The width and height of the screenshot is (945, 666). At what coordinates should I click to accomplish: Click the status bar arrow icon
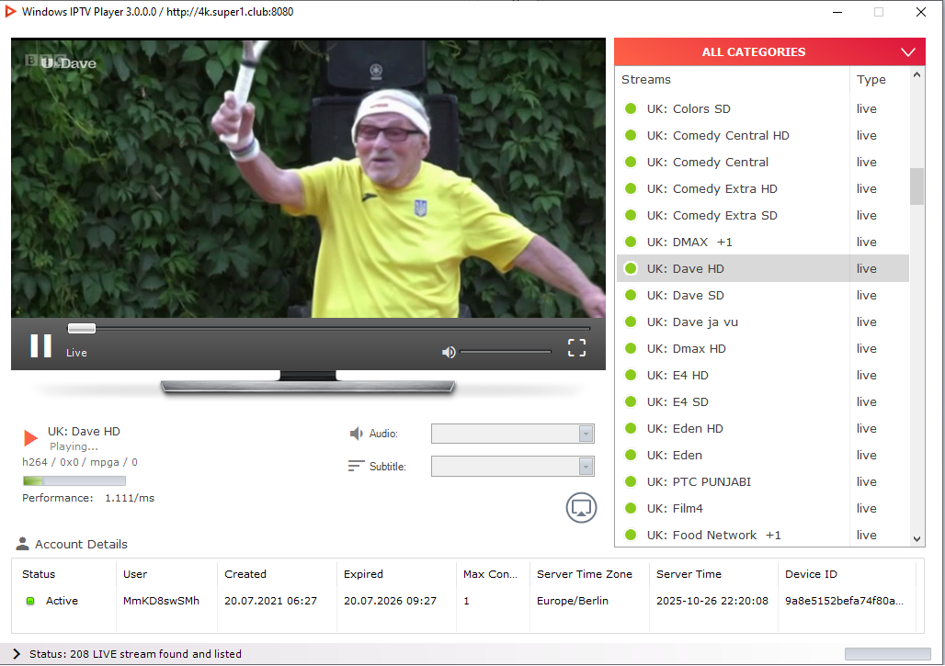17,654
